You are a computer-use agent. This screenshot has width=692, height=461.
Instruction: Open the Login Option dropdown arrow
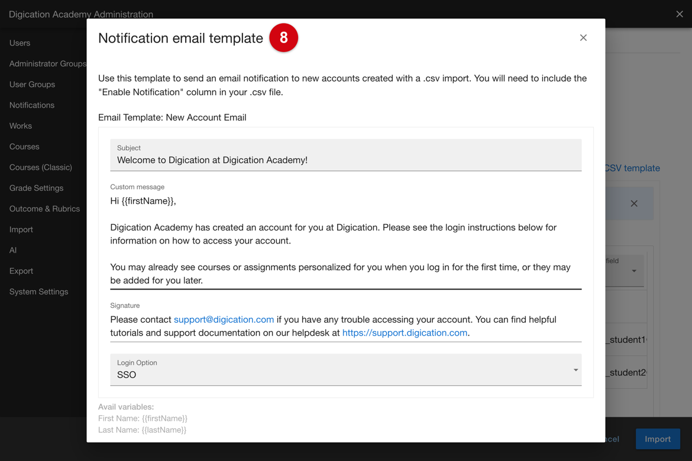[575, 370]
